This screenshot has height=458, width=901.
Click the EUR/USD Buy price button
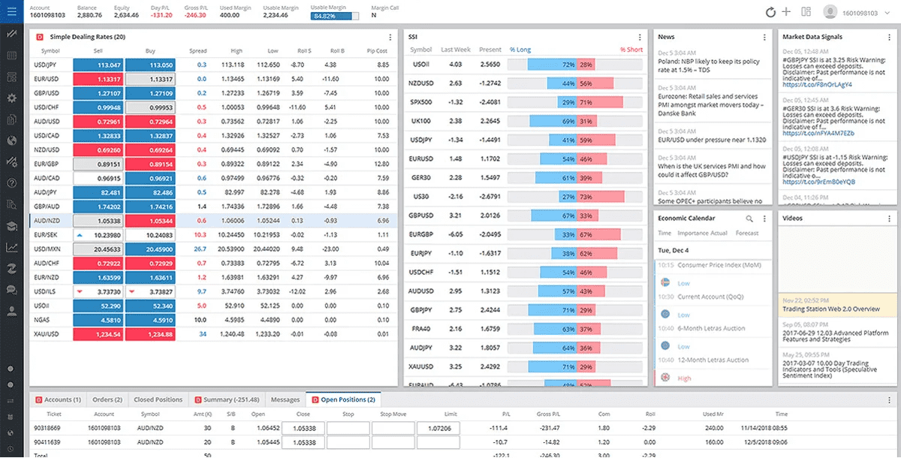coord(150,79)
